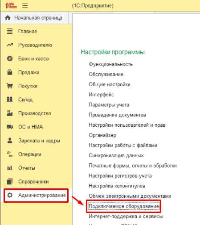
Task: Click the ОС и НМА truck icon
Action: coord(10,127)
